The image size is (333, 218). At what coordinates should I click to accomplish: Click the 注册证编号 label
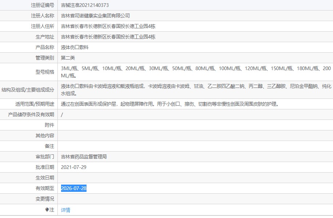[43, 5]
